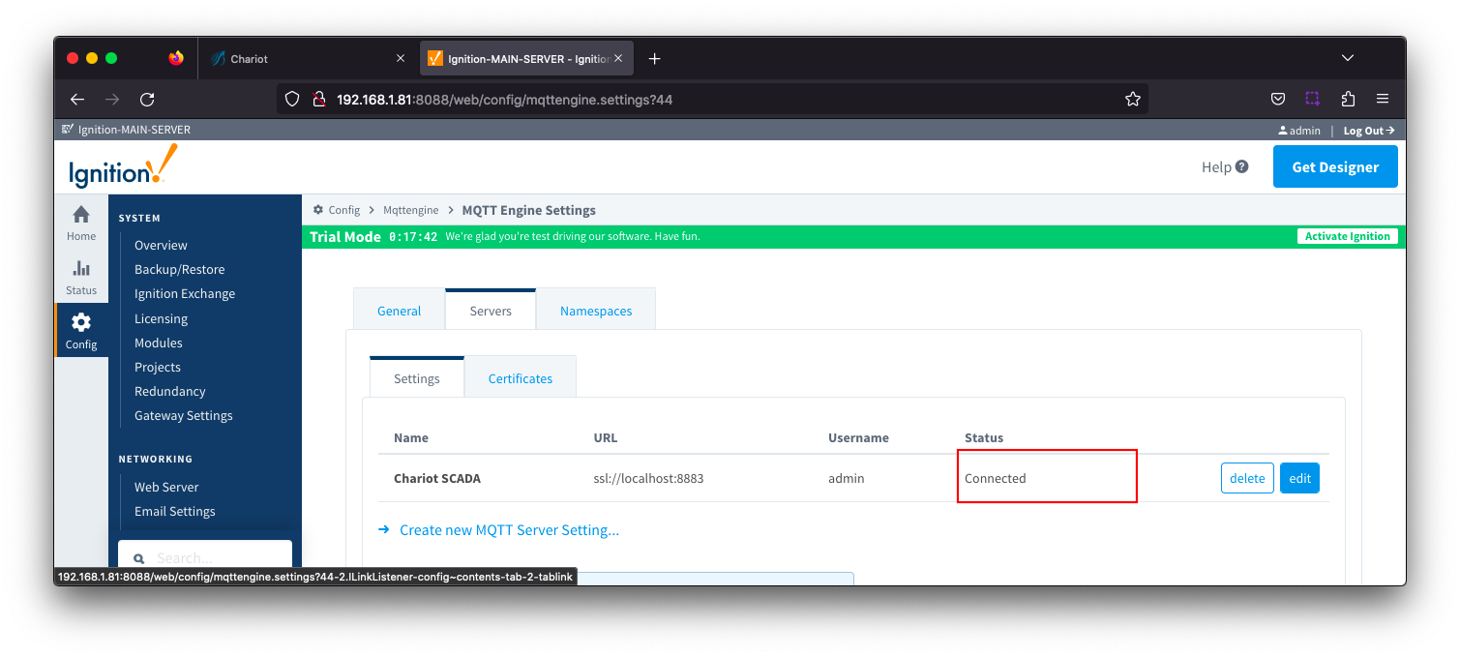
Task: Click the purple screenshot extension icon
Action: pyautogui.click(x=1312, y=99)
